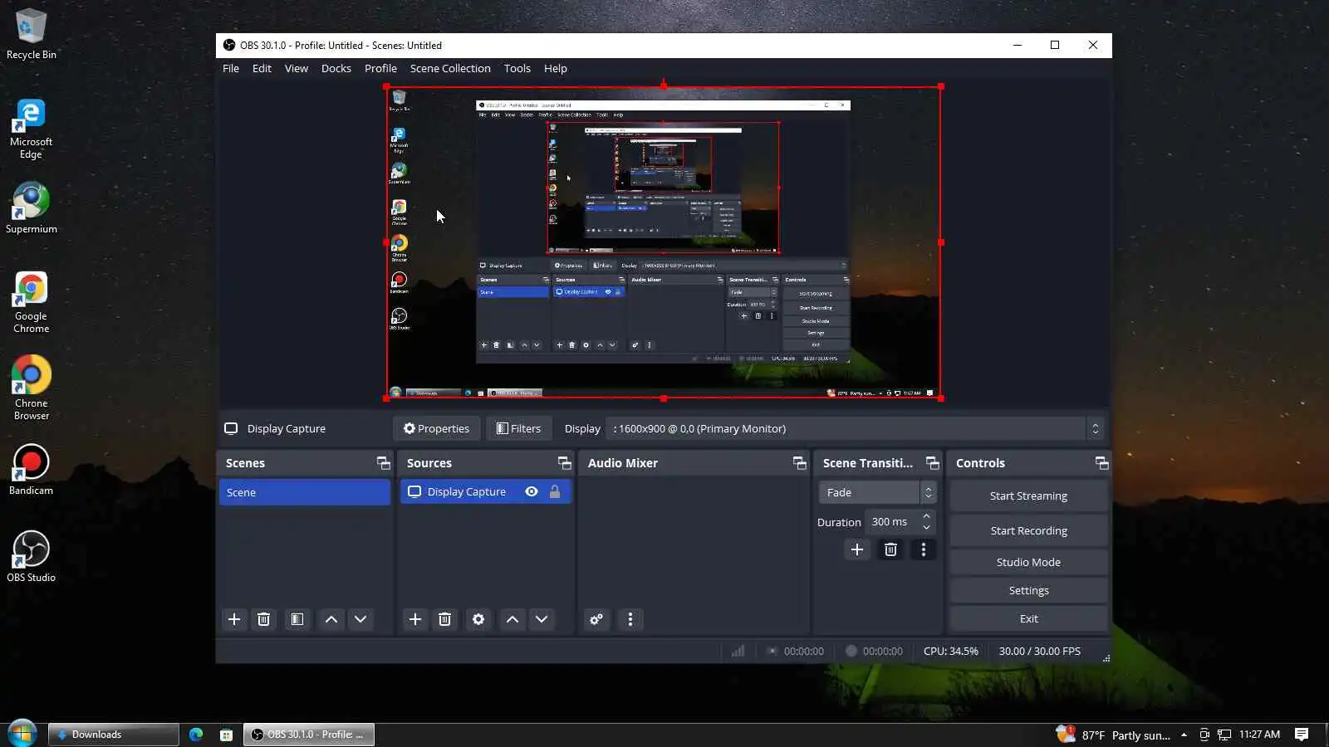Click the CPU: 34.5% status readout

(x=950, y=651)
